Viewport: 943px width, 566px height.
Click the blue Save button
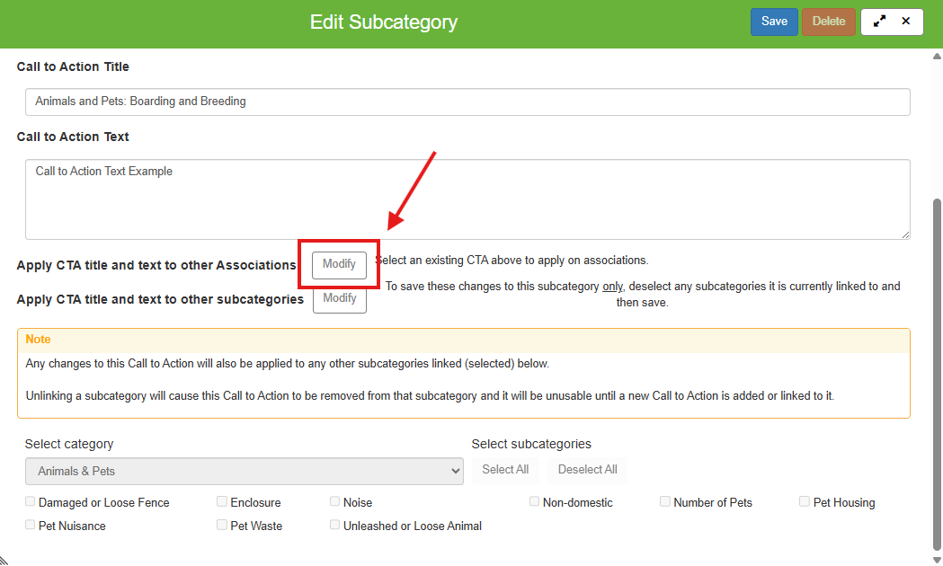(x=774, y=22)
